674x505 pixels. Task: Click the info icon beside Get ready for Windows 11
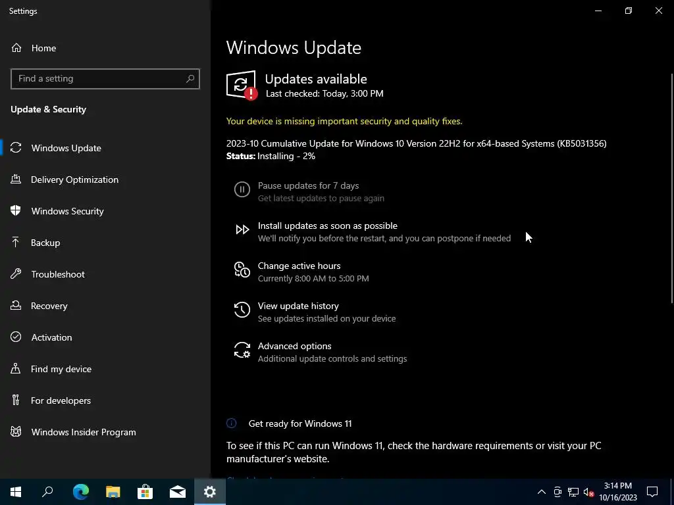pyautogui.click(x=231, y=423)
